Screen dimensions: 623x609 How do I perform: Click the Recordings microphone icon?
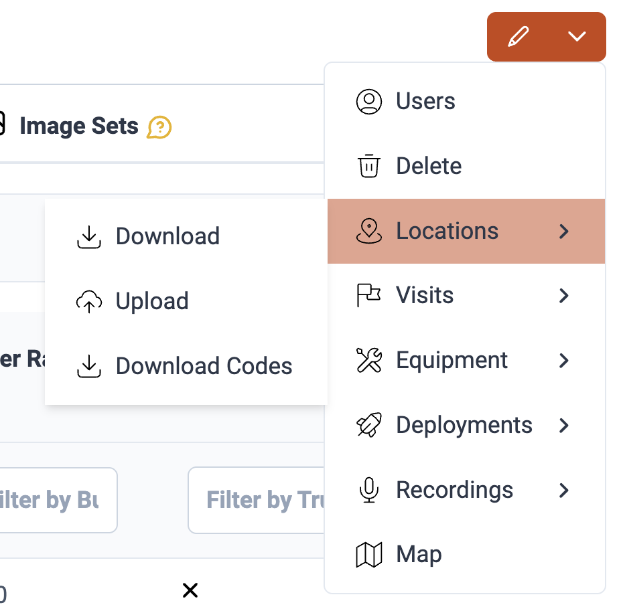368,490
